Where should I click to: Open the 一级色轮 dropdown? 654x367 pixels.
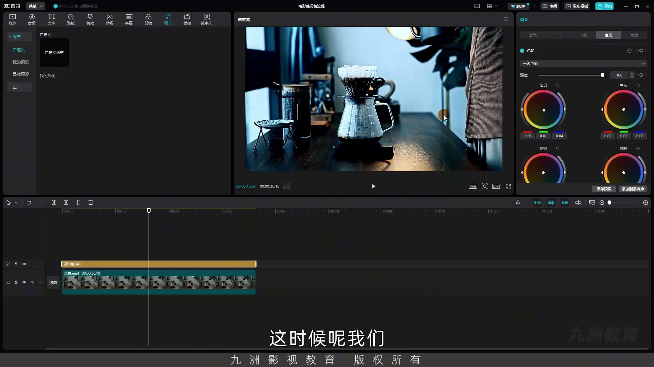pos(583,64)
